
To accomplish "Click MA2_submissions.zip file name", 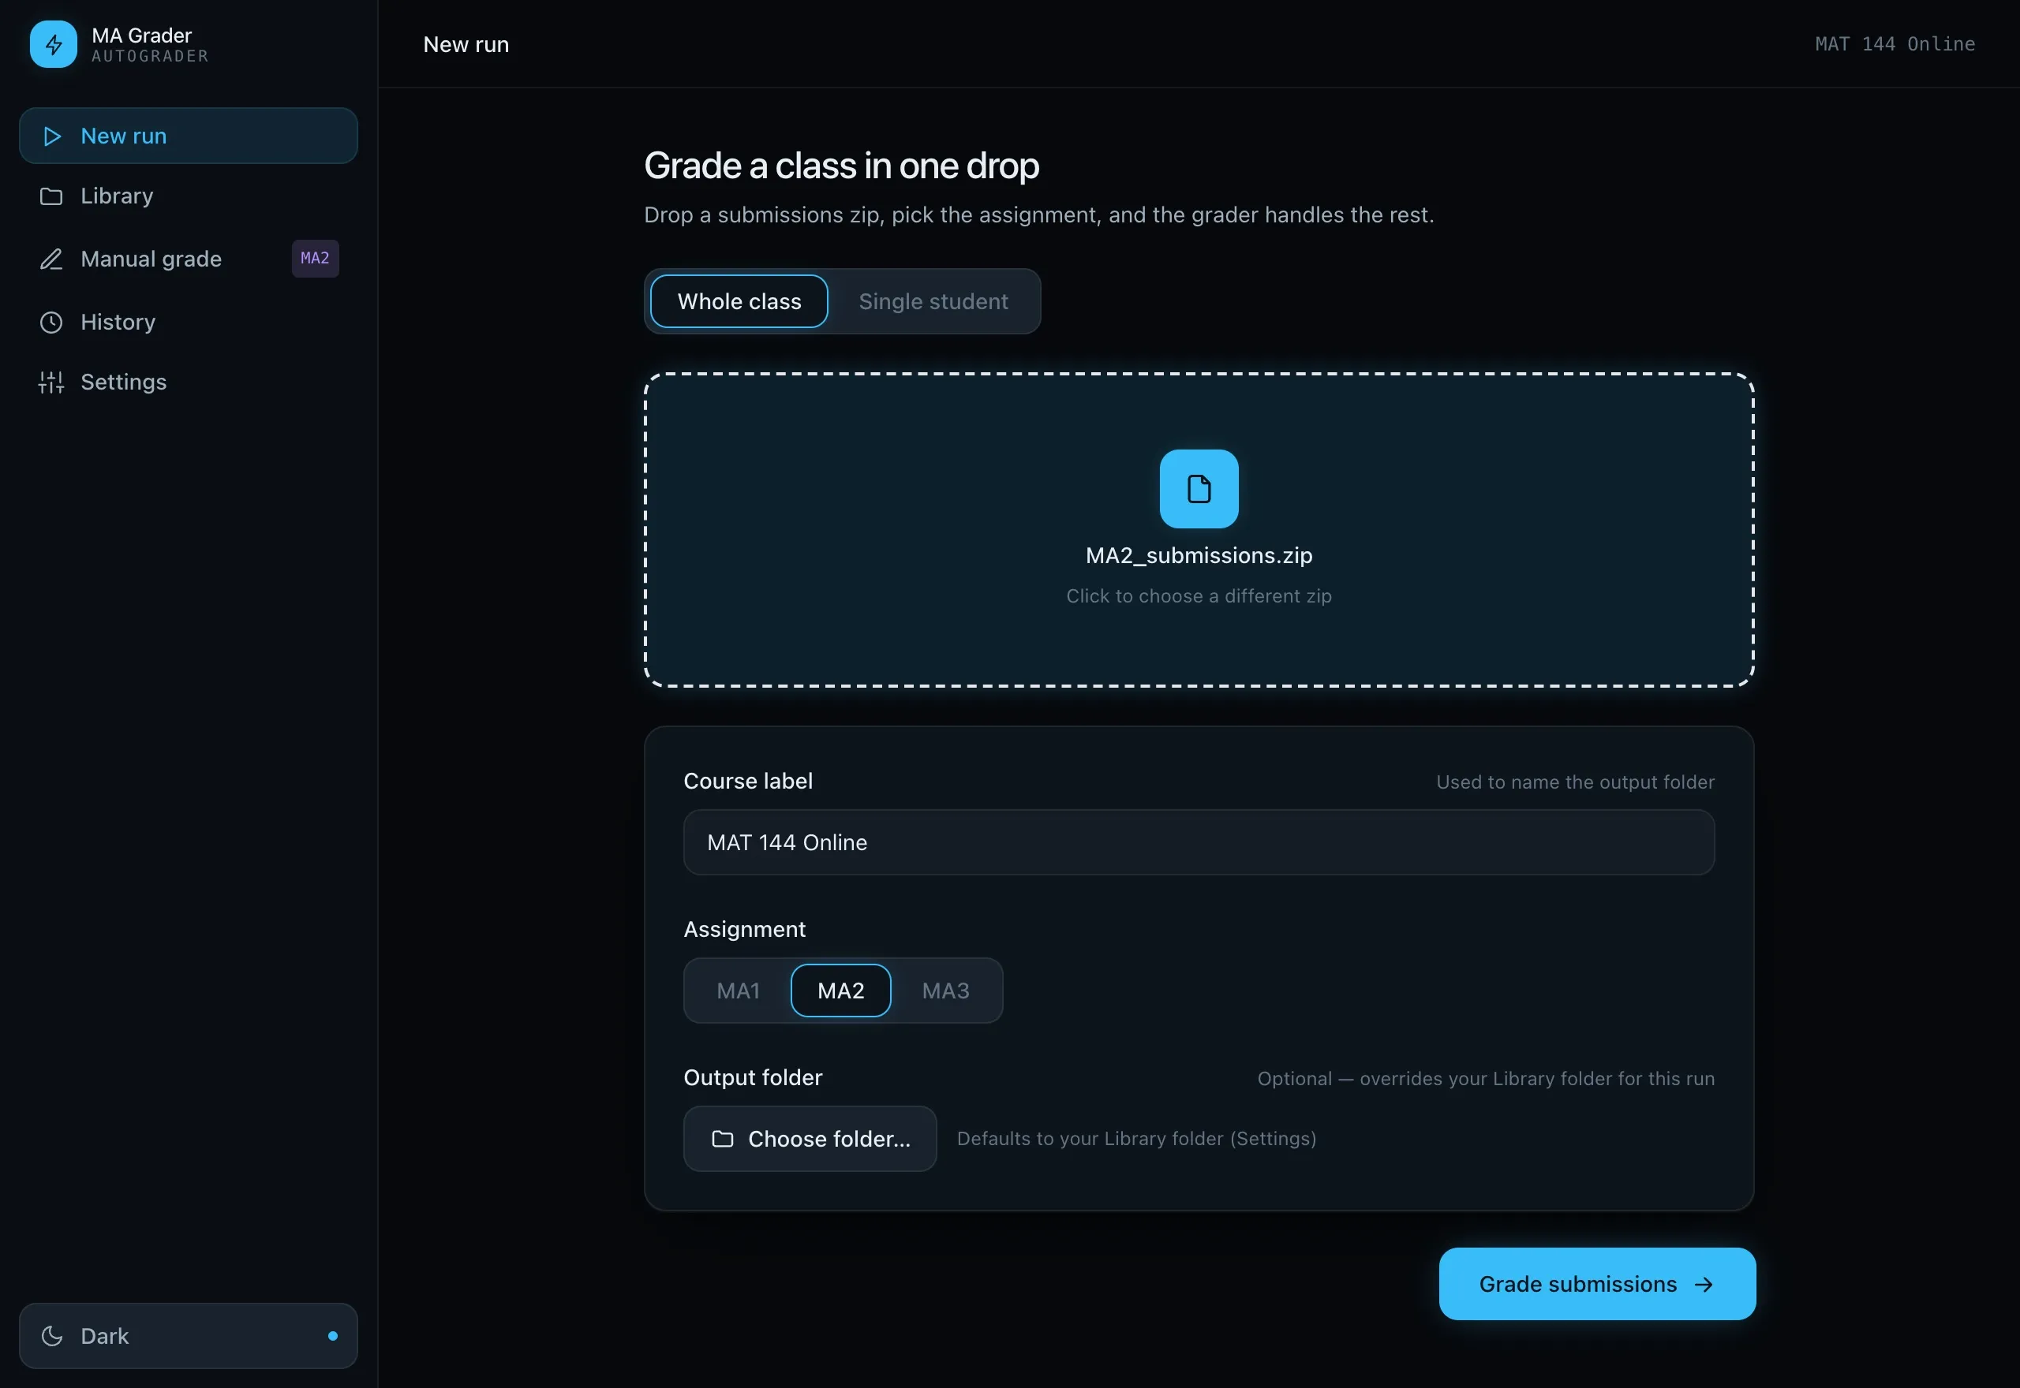I will pyautogui.click(x=1199, y=556).
